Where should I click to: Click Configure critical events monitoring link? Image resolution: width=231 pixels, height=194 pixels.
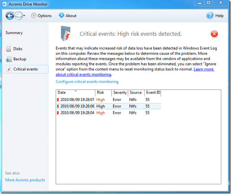(x=87, y=82)
